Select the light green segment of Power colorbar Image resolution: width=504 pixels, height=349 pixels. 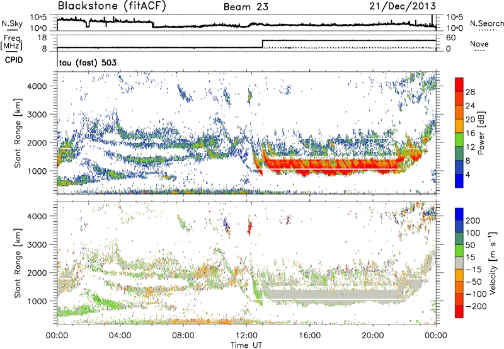click(x=459, y=140)
